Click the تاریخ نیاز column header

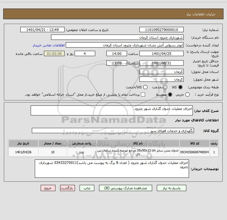tap(23, 144)
